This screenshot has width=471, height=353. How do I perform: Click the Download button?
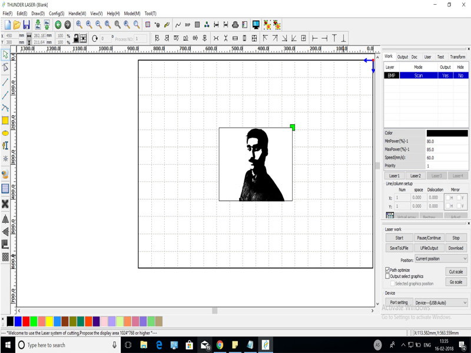click(x=456, y=248)
